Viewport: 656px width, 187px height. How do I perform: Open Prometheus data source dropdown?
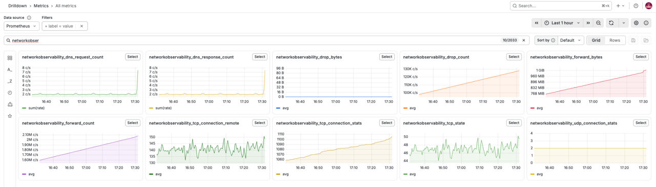(x=22, y=26)
